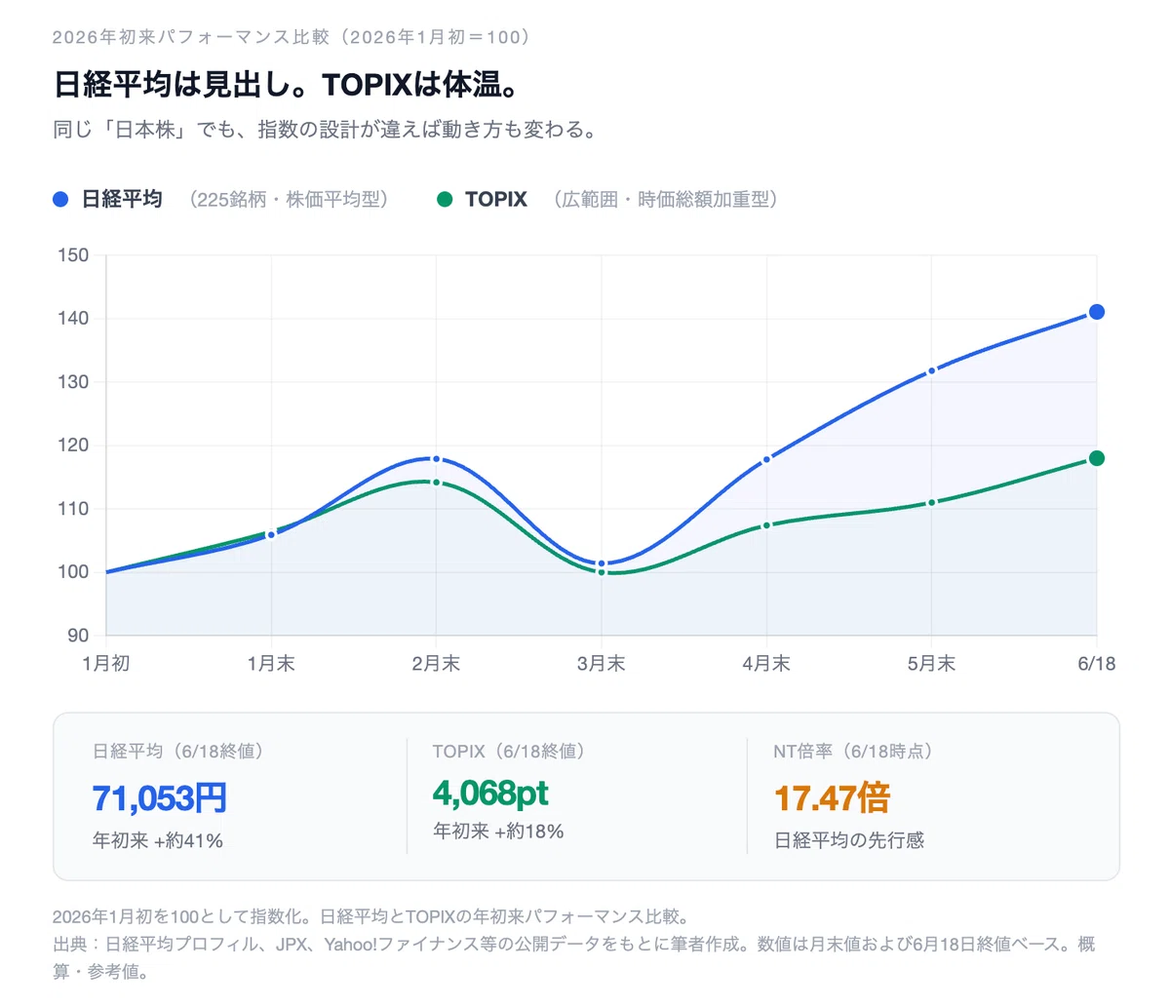Select the 日経平均 6/18 end data point

[x=1096, y=312]
